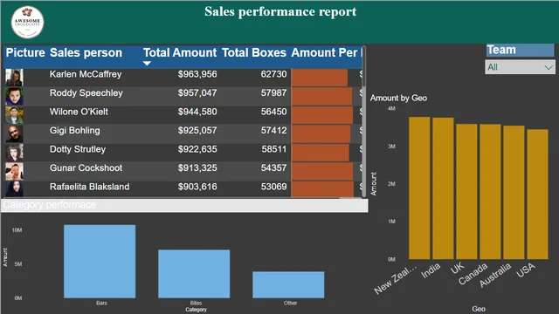Click the boxes value 57987

[273, 93]
